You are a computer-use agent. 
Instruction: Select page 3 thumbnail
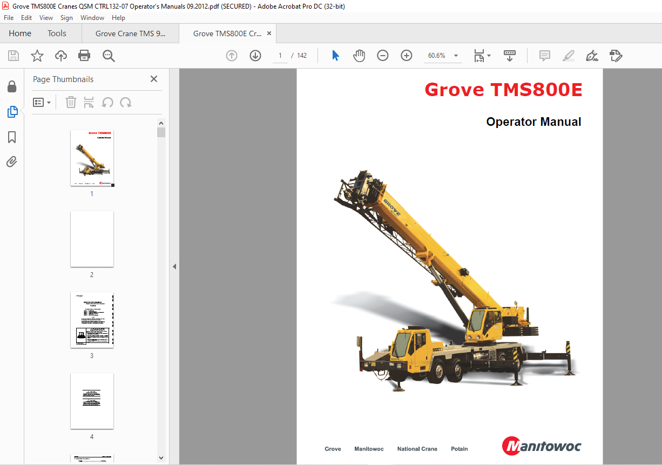[92, 320]
